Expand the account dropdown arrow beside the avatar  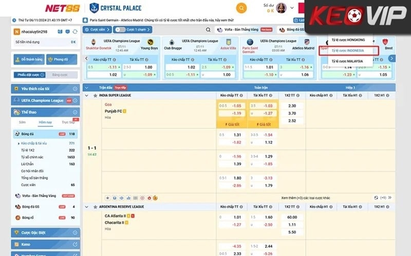(292, 8)
